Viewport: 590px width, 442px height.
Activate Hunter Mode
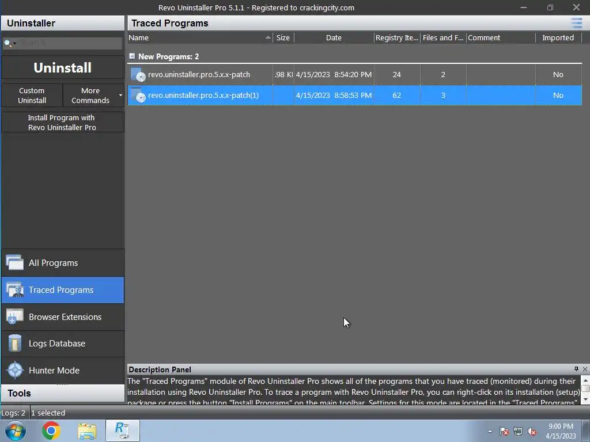pos(62,370)
